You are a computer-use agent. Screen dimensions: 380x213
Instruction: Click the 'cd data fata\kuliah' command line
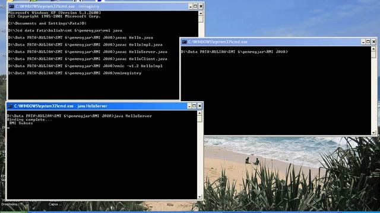click(x=65, y=31)
